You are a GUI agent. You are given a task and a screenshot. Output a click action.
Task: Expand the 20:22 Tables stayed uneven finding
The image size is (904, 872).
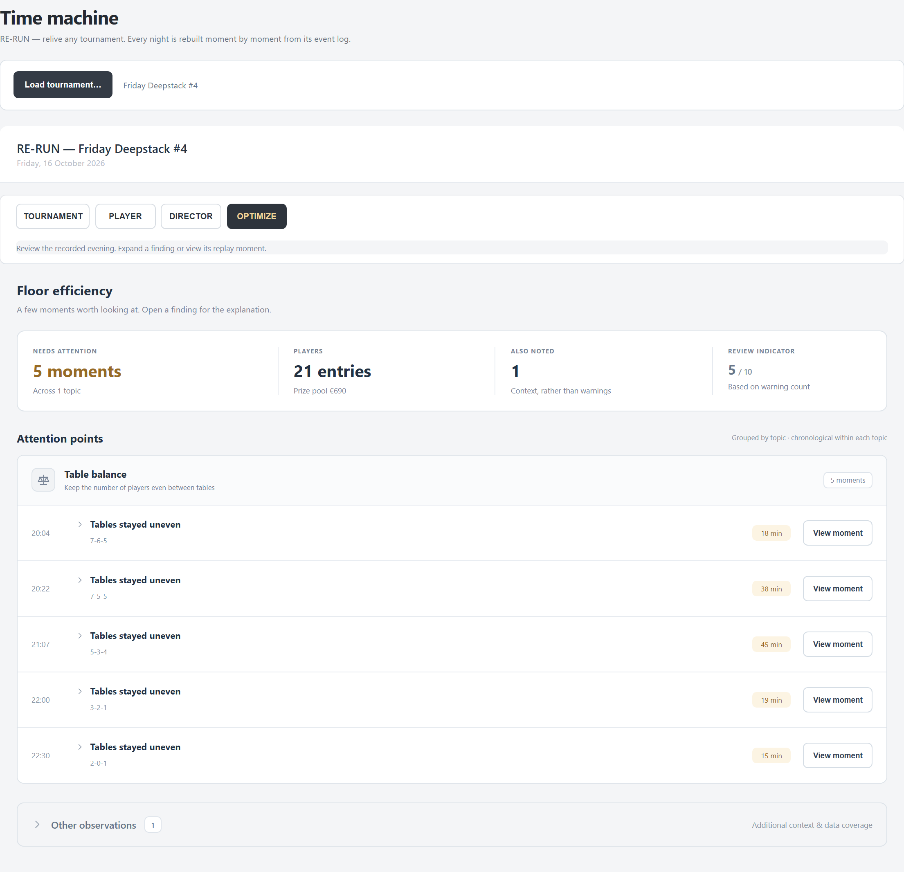tap(80, 580)
